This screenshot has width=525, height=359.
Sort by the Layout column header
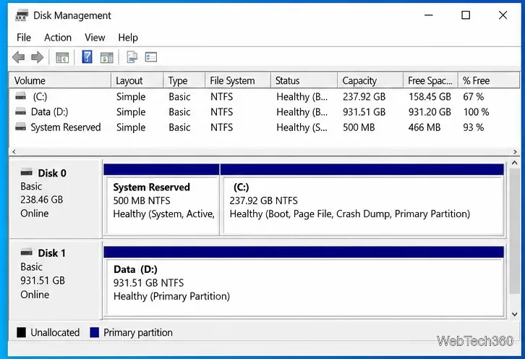137,80
